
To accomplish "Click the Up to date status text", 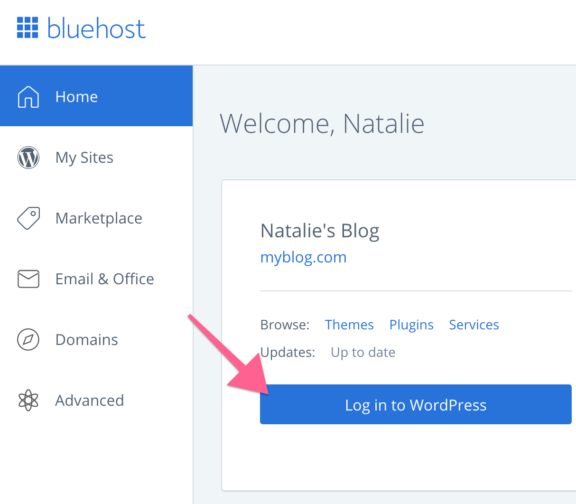I will pos(363,353).
